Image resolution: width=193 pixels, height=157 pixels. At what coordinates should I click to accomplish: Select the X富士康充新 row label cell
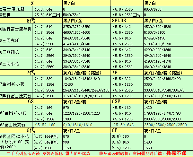[x=16, y=9]
